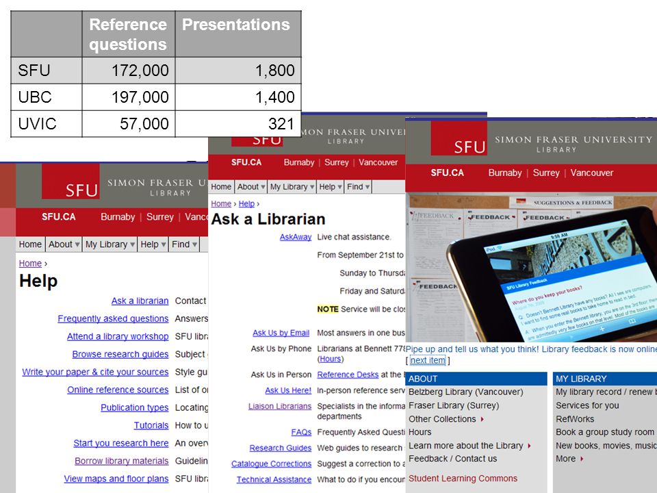Open Write your paper & cite your sources

tap(95, 372)
